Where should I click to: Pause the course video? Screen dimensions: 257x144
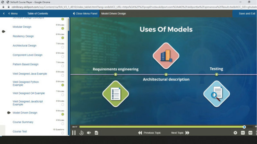[74, 133]
